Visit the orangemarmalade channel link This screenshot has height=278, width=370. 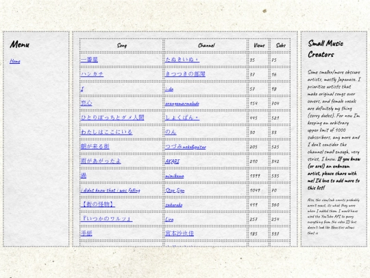(182, 104)
